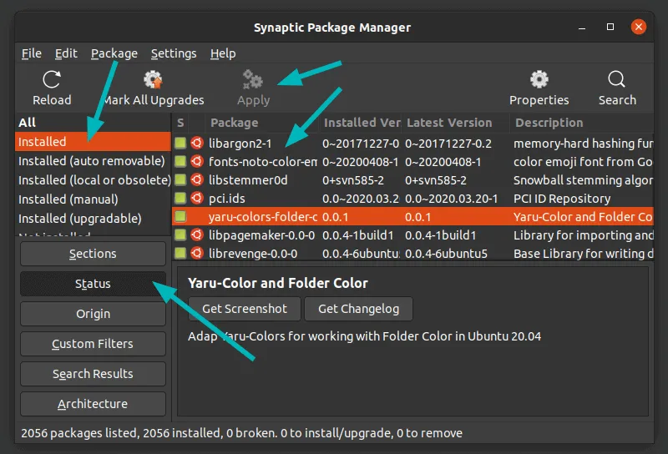Switch to the Sections filter view
668x454 pixels.
click(93, 254)
